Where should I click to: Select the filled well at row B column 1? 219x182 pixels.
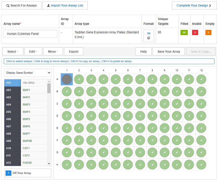coord(66,92)
